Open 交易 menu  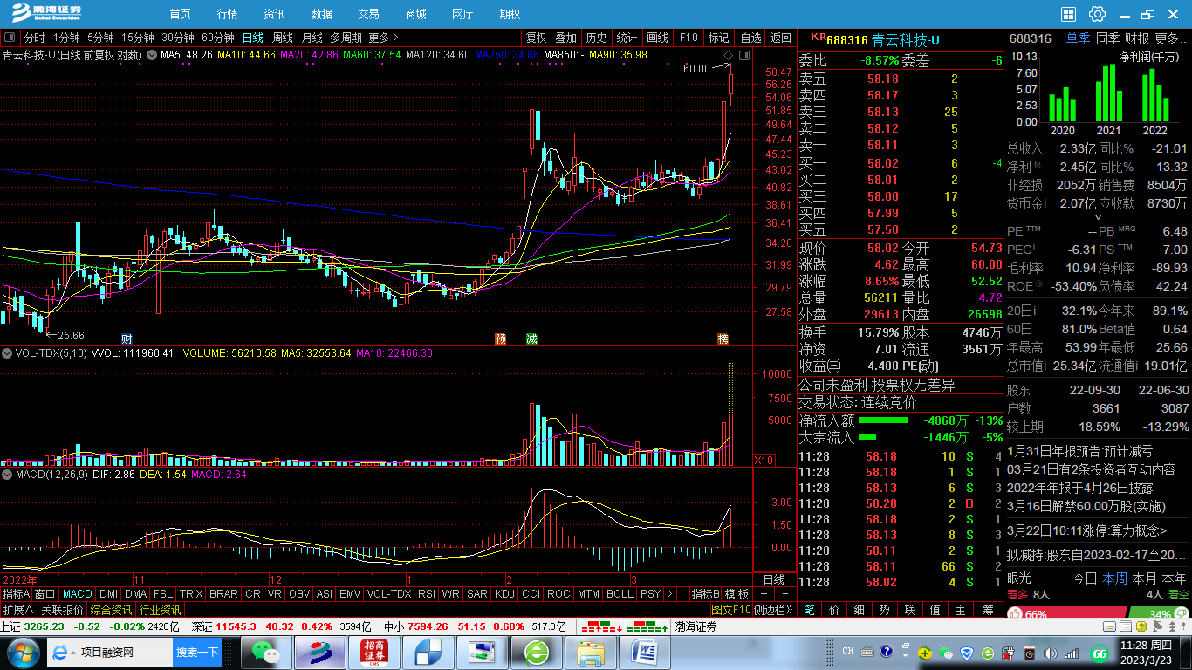tap(368, 14)
